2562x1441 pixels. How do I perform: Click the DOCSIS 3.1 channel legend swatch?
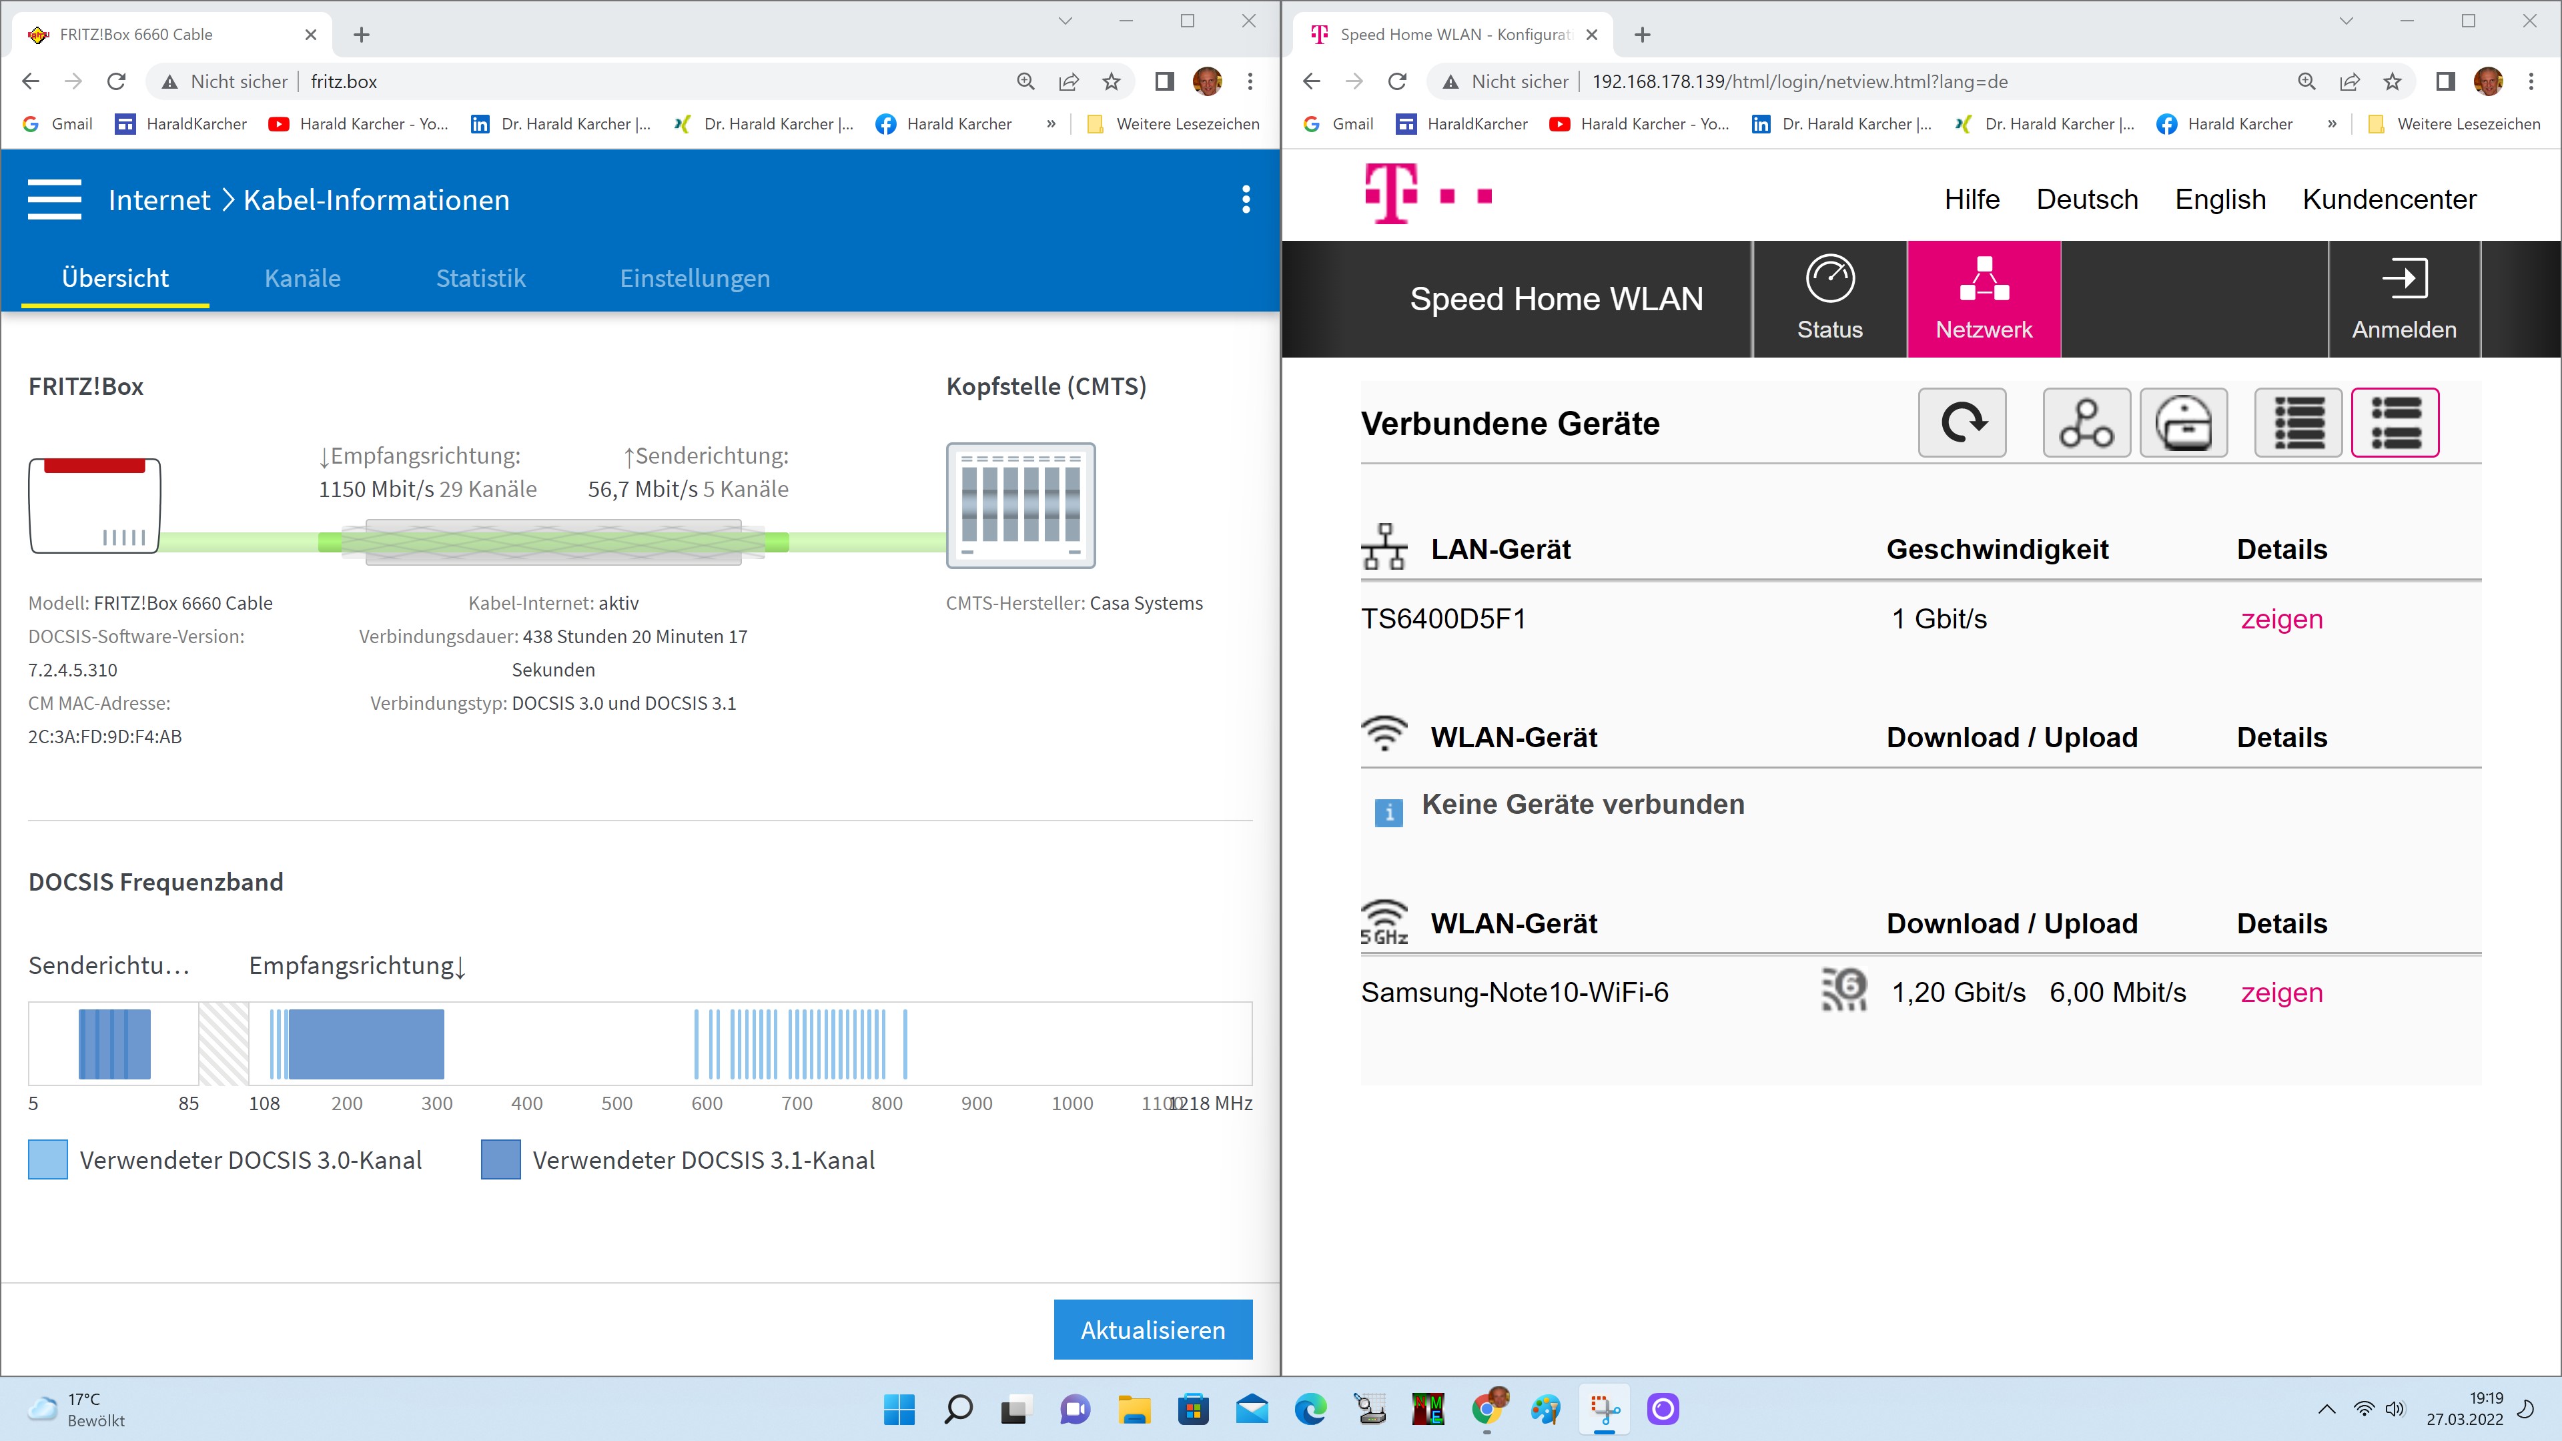500,1159
